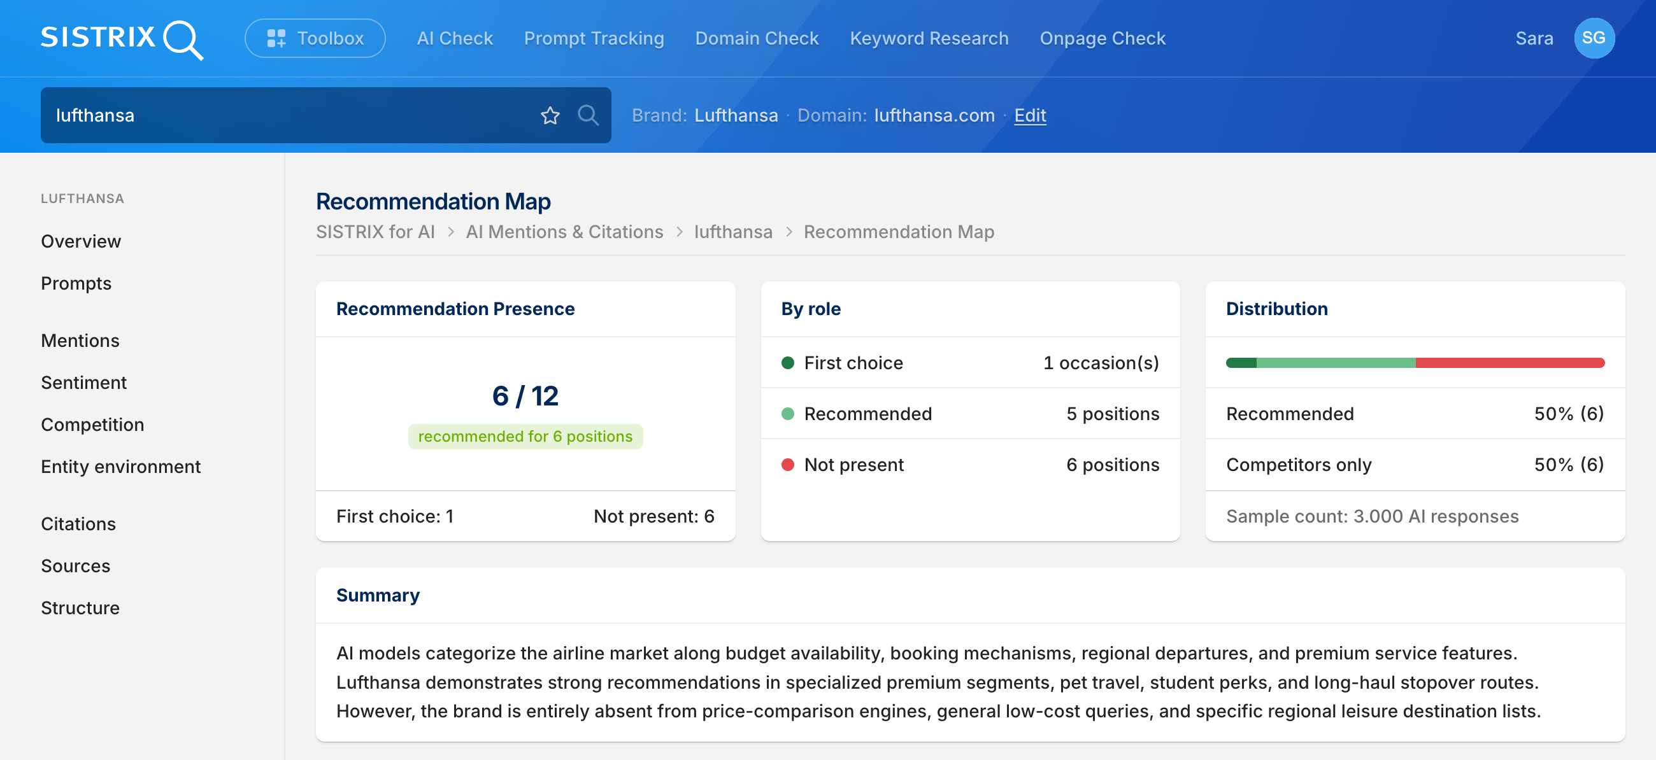Select Keyword Research in the navigation
Viewport: 1656px width, 760px height.
[x=929, y=39]
